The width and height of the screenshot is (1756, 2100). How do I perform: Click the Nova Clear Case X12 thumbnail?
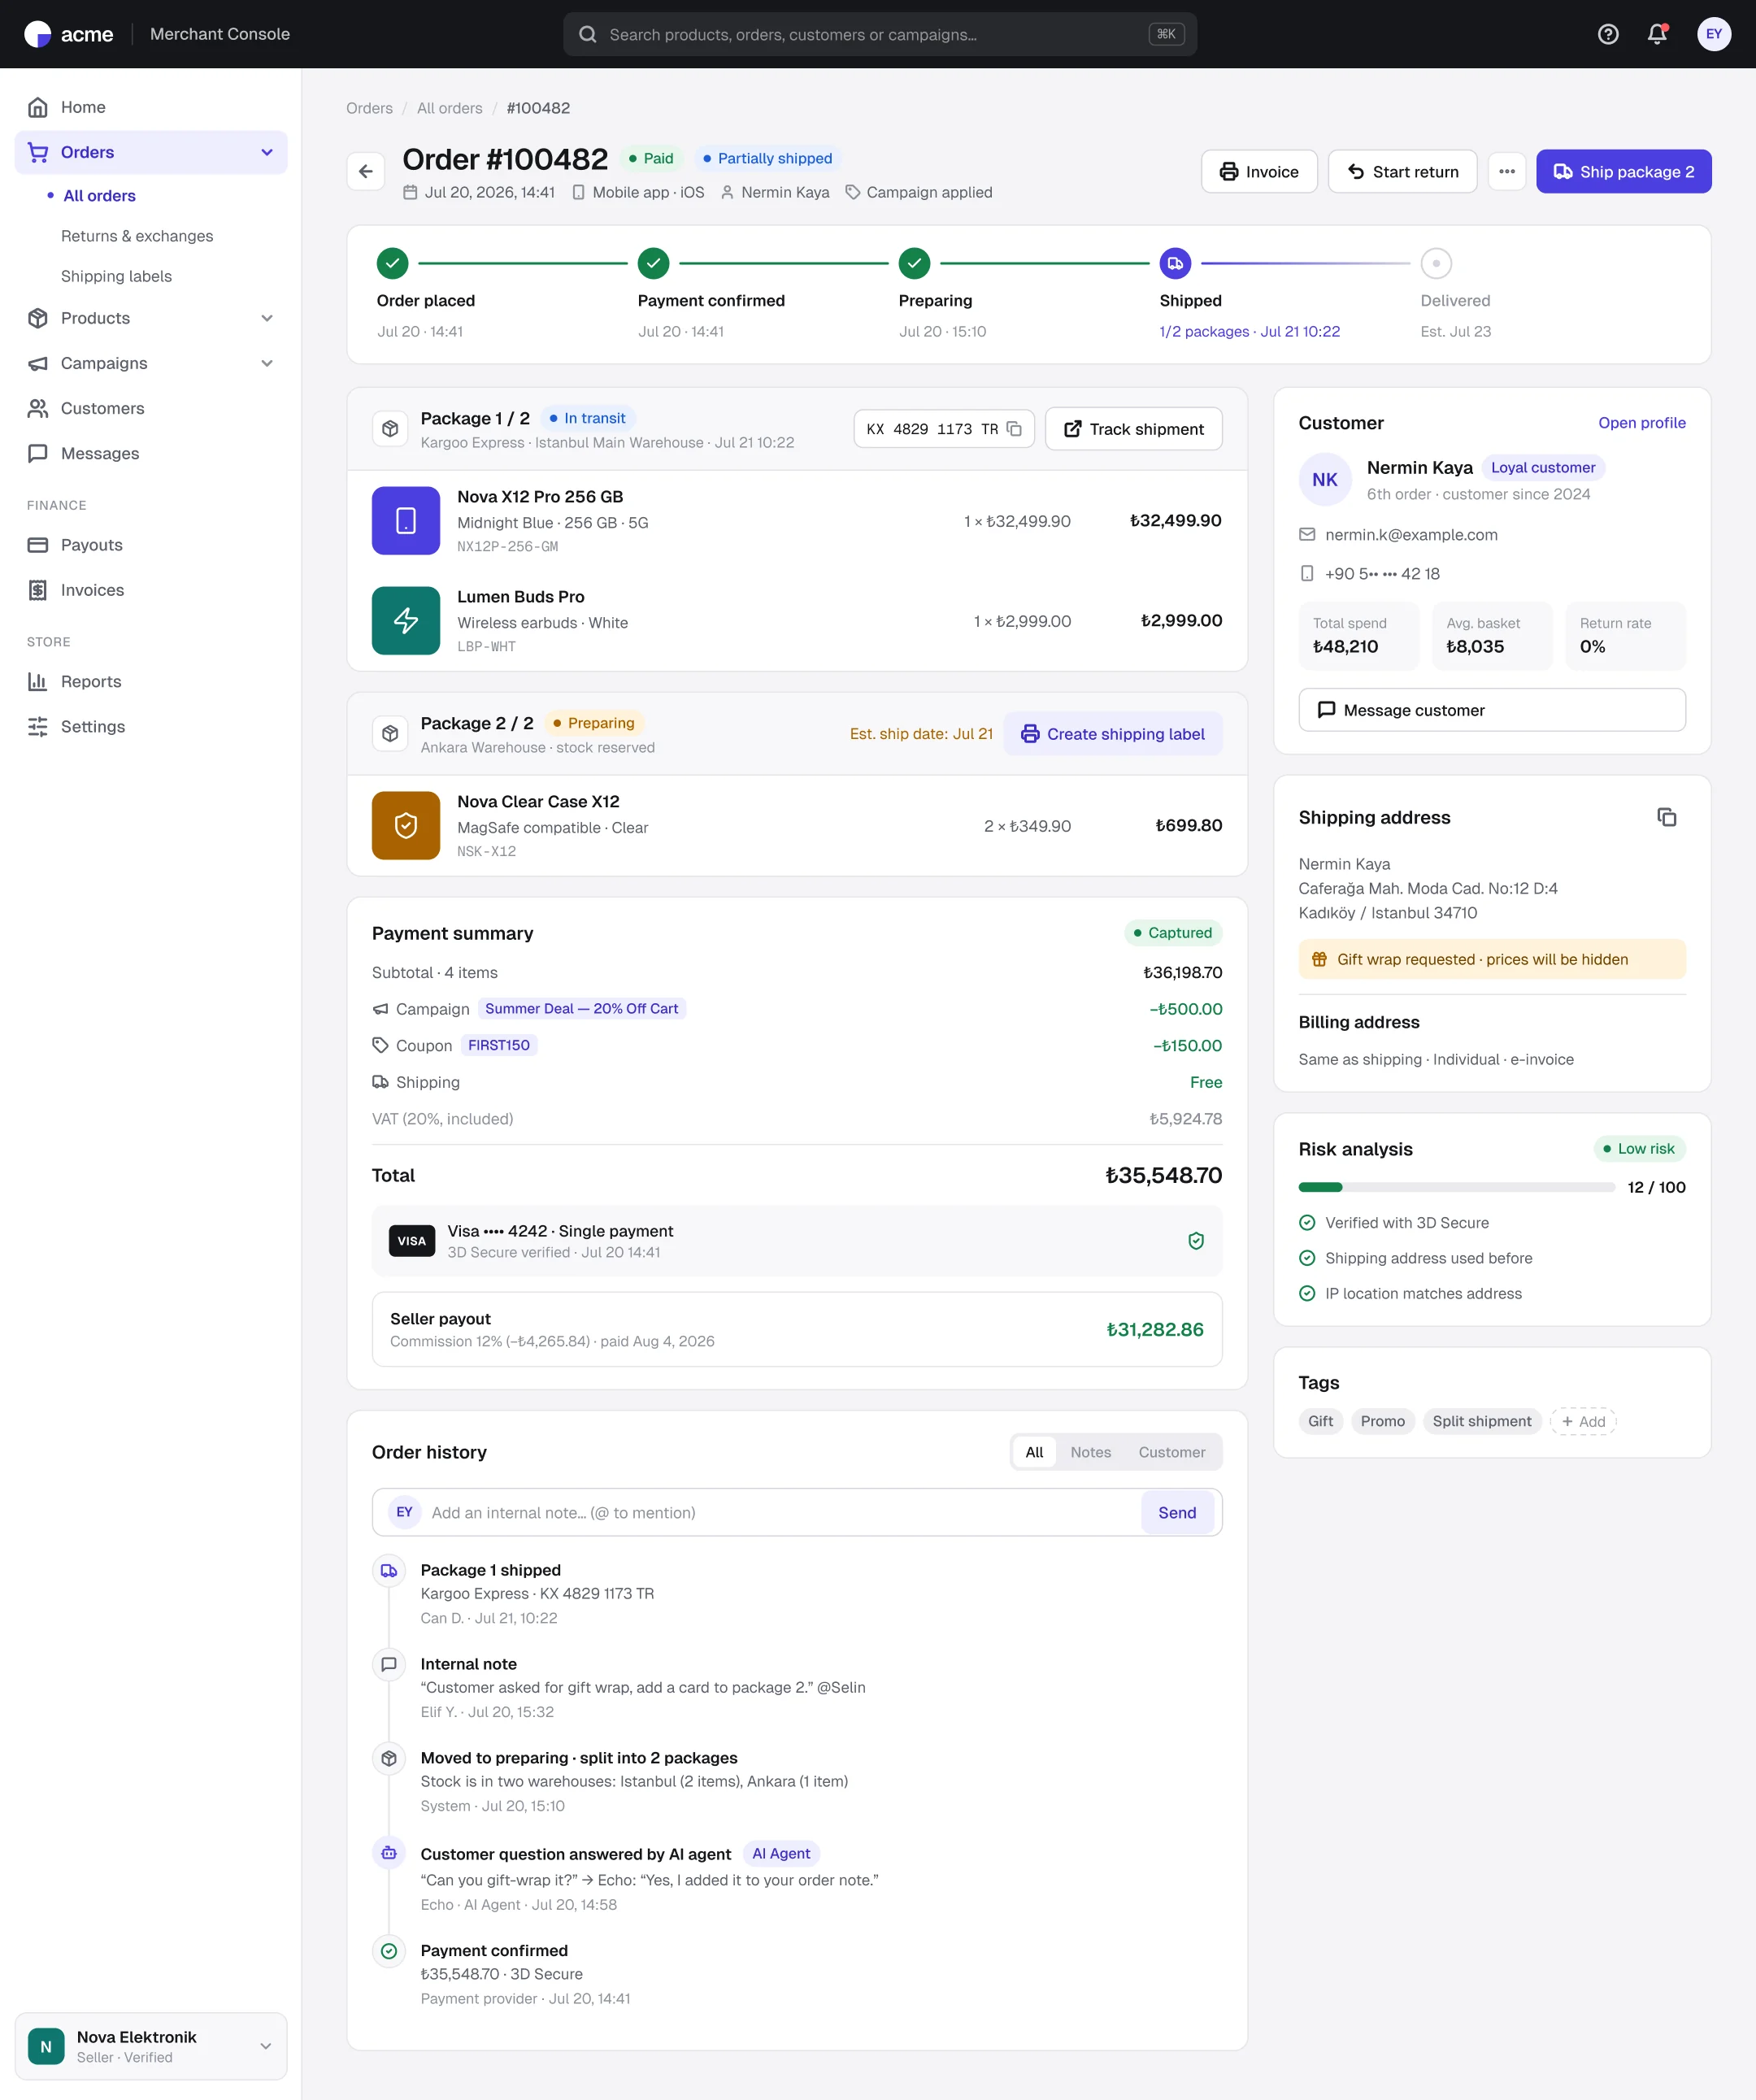pos(406,825)
